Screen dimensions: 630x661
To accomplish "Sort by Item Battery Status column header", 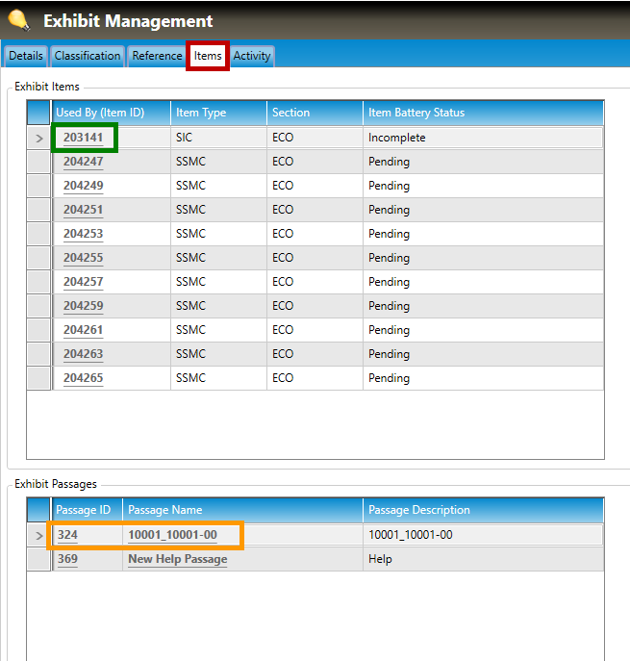I will coord(416,113).
